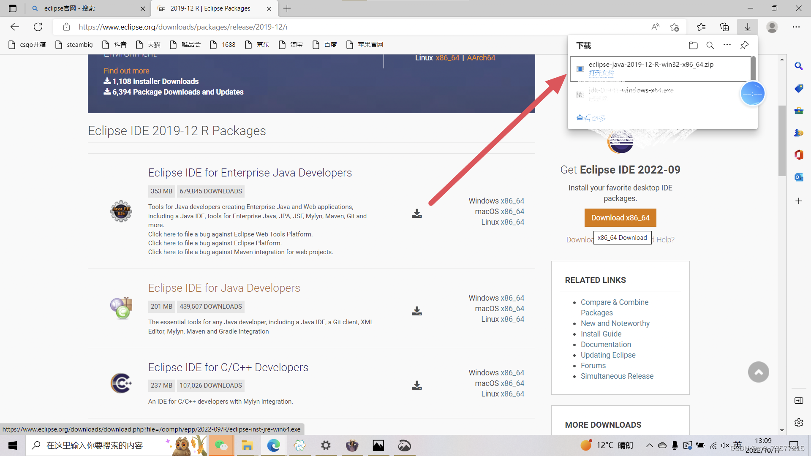
Task: Click download icon for Enterprise Java package
Action: tap(417, 214)
